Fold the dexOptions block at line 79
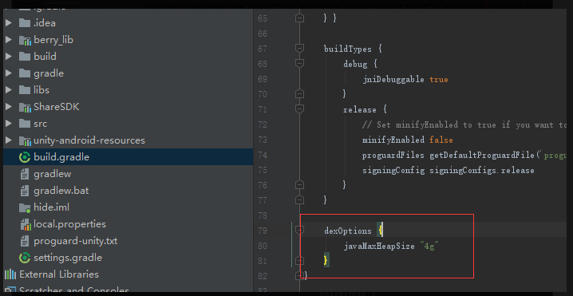Screen dimensions: 573x296 pos(299,231)
